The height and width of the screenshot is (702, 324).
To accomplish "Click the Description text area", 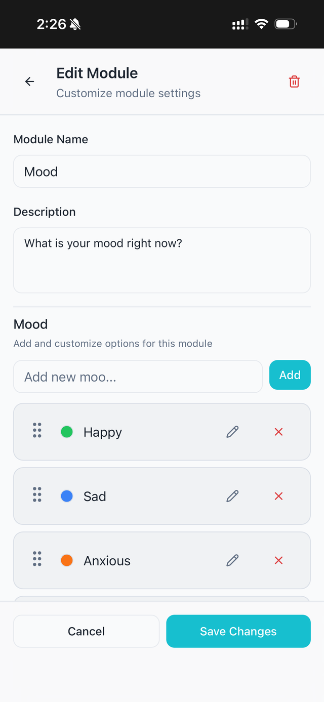I will (162, 260).
